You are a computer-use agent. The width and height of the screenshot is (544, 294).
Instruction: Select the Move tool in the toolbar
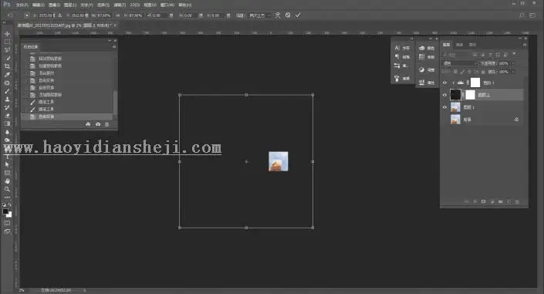coord(7,34)
